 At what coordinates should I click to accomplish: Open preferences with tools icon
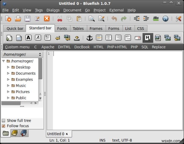coord(178,19)
